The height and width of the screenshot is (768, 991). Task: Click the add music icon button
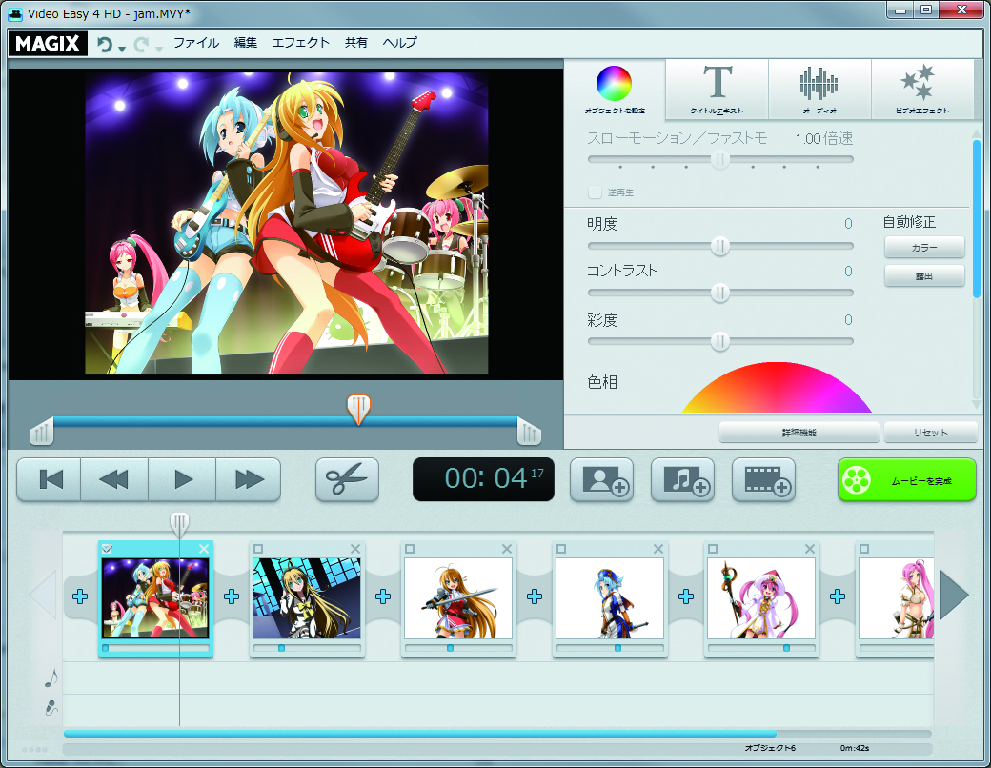(682, 480)
